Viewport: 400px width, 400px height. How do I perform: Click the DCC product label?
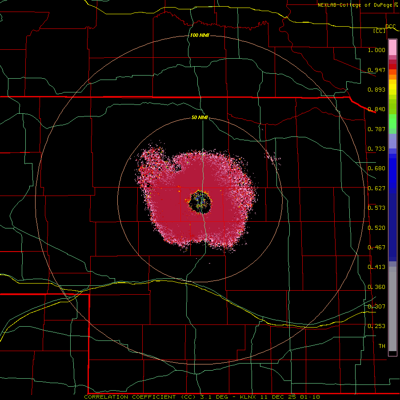coord(391,27)
